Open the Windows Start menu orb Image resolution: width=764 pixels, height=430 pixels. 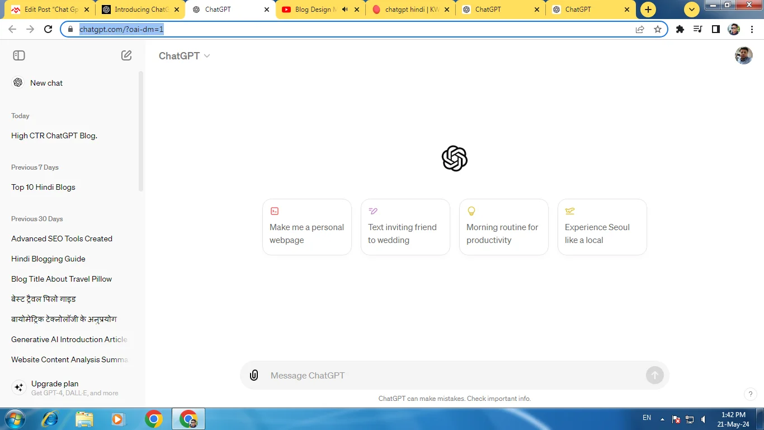[14, 419]
